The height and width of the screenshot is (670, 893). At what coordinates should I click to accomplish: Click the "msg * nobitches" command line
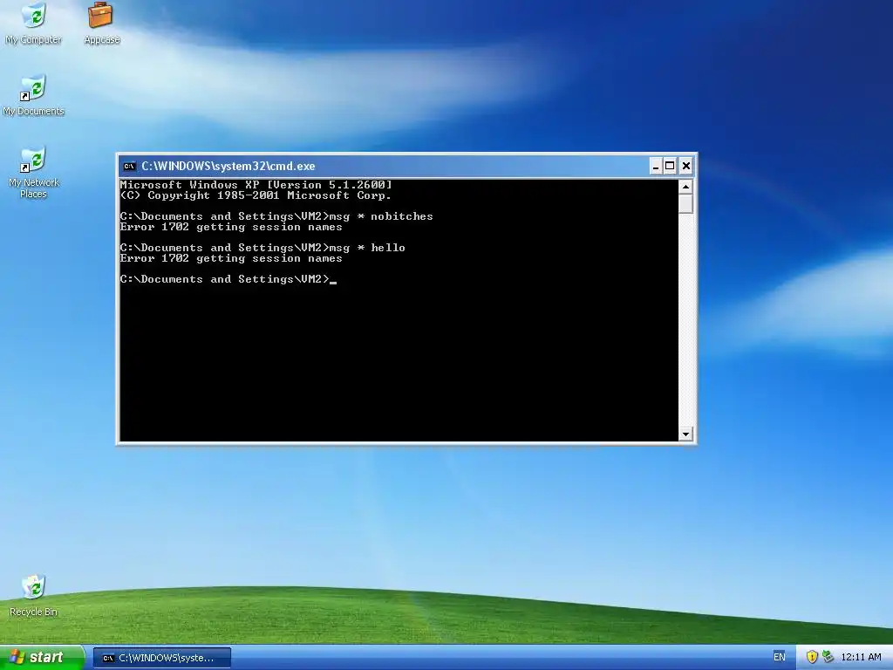coord(276,216)
